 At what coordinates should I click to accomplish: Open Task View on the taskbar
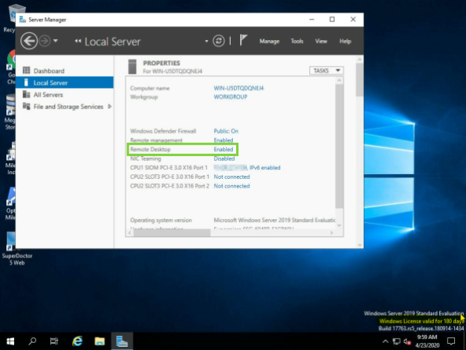[54, 341]
